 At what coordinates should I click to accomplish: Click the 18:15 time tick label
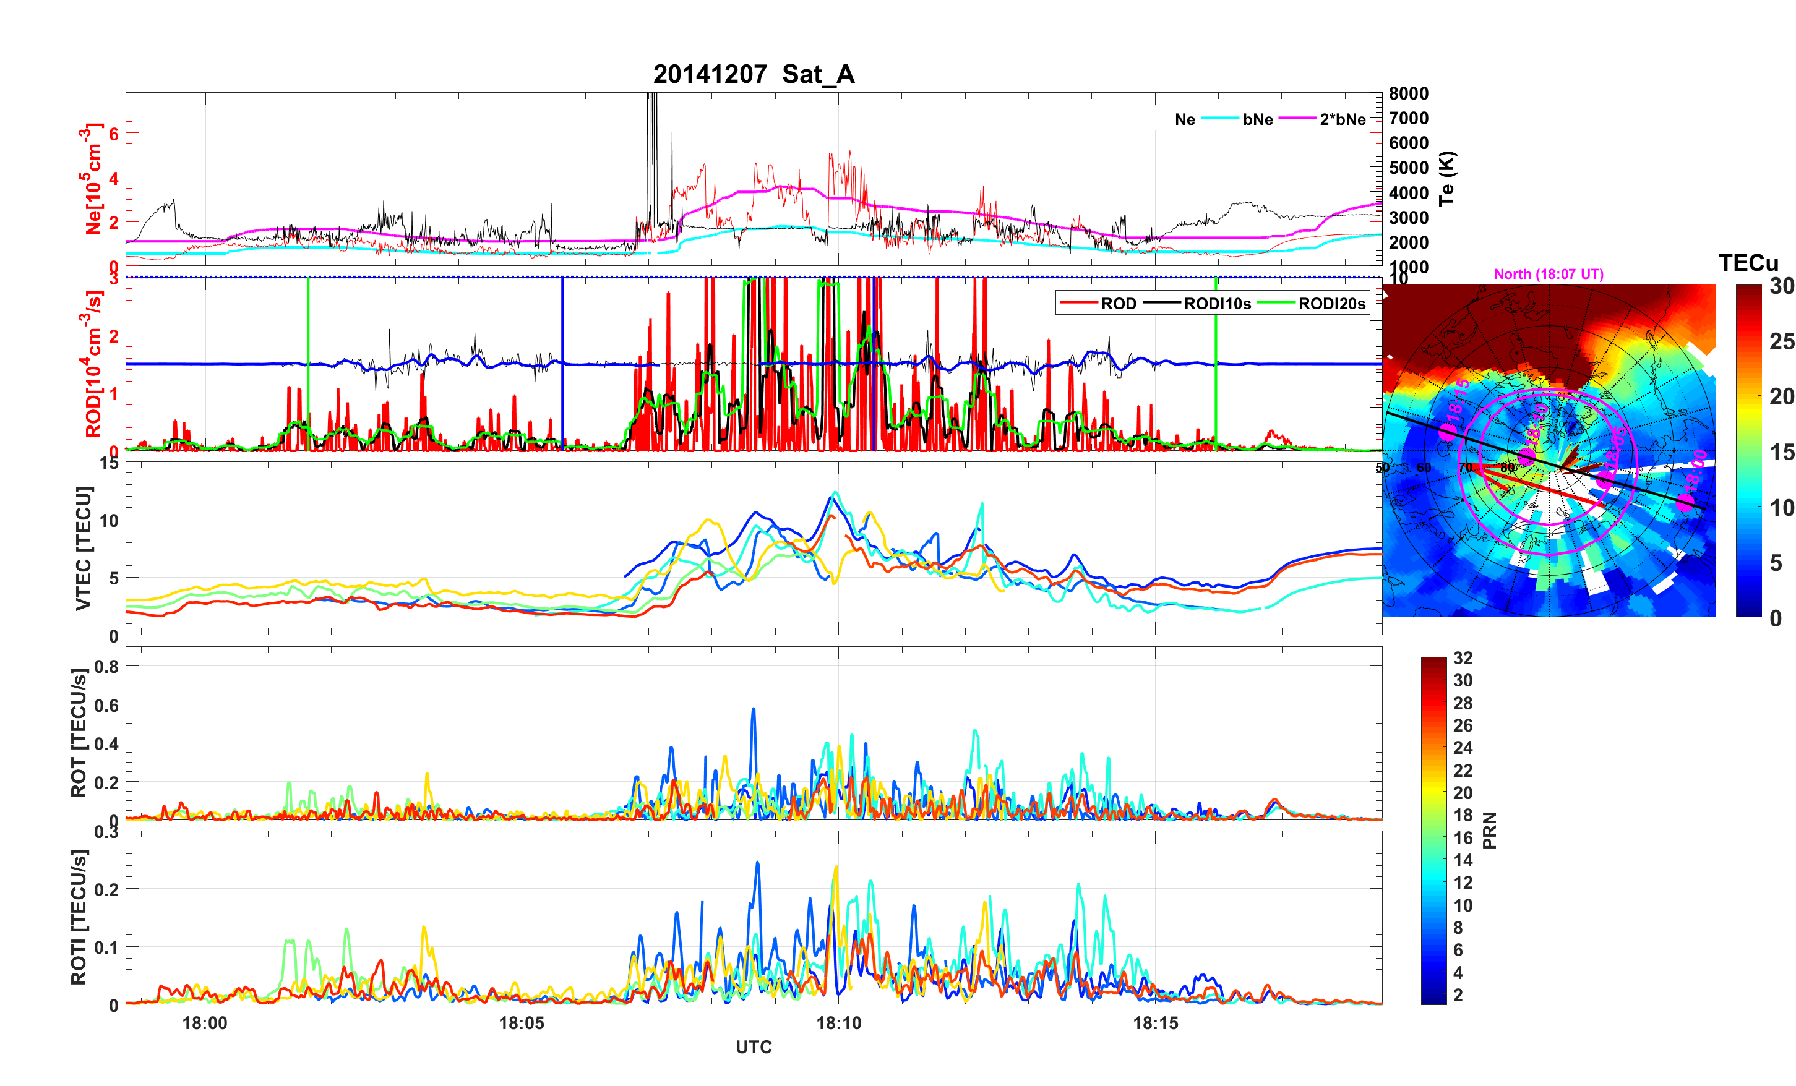[1155, 1022]
